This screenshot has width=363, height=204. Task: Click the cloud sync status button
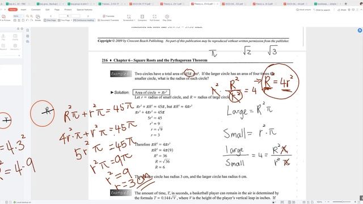pos(303,10)
